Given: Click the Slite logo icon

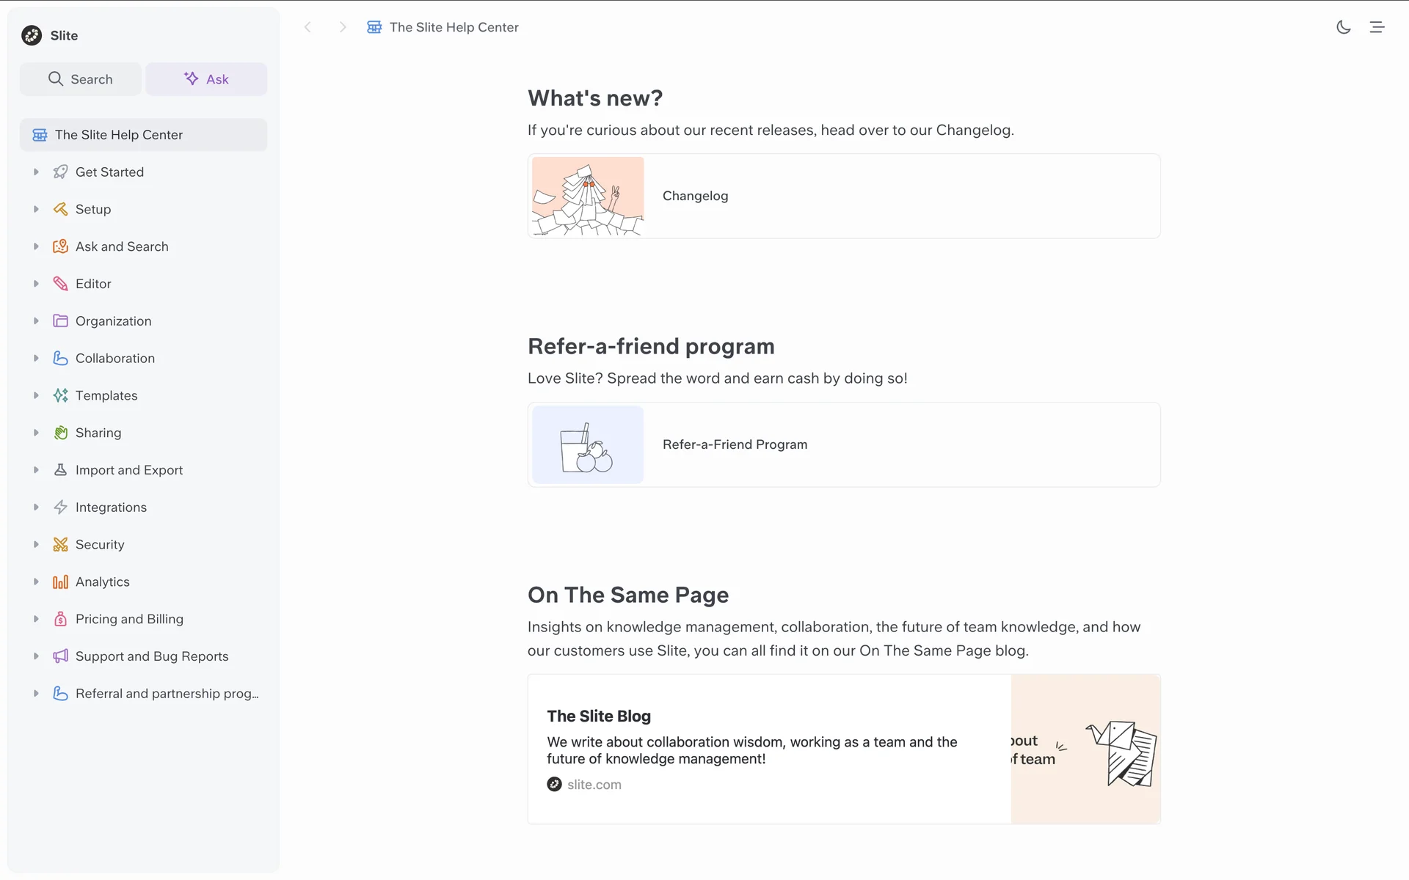Looking at the screenshot, I should 32,35.
